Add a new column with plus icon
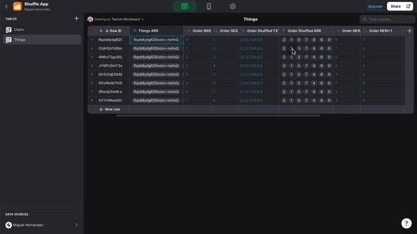 click(x=409, y=31)
